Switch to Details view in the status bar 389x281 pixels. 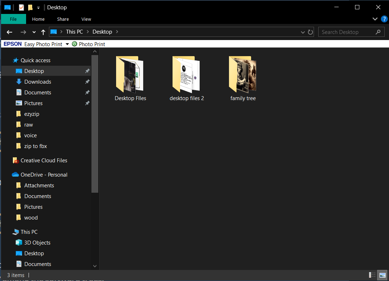(371, 275)
